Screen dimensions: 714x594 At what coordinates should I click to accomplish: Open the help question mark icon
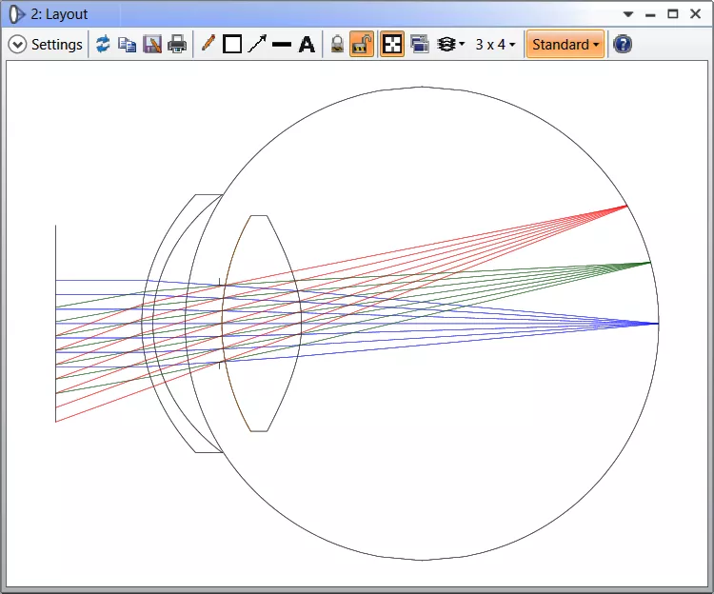click(623, 45)
